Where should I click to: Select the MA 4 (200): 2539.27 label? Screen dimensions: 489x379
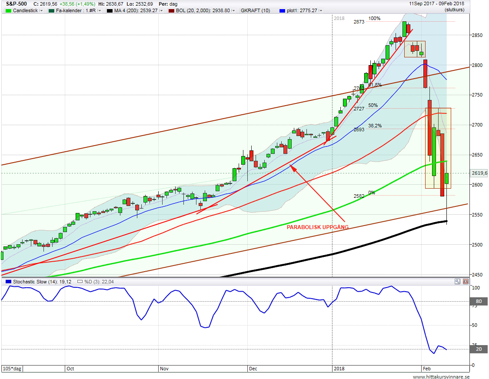click(136, 10)
